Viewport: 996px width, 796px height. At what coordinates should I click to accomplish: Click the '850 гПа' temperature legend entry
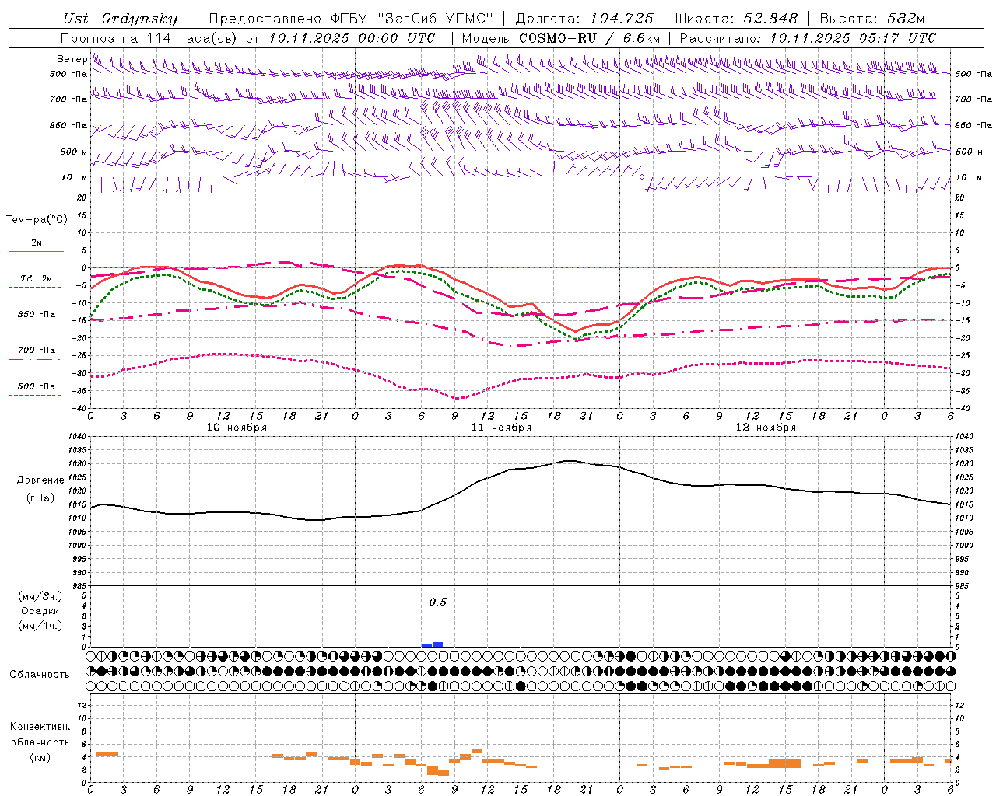(36, 315)
